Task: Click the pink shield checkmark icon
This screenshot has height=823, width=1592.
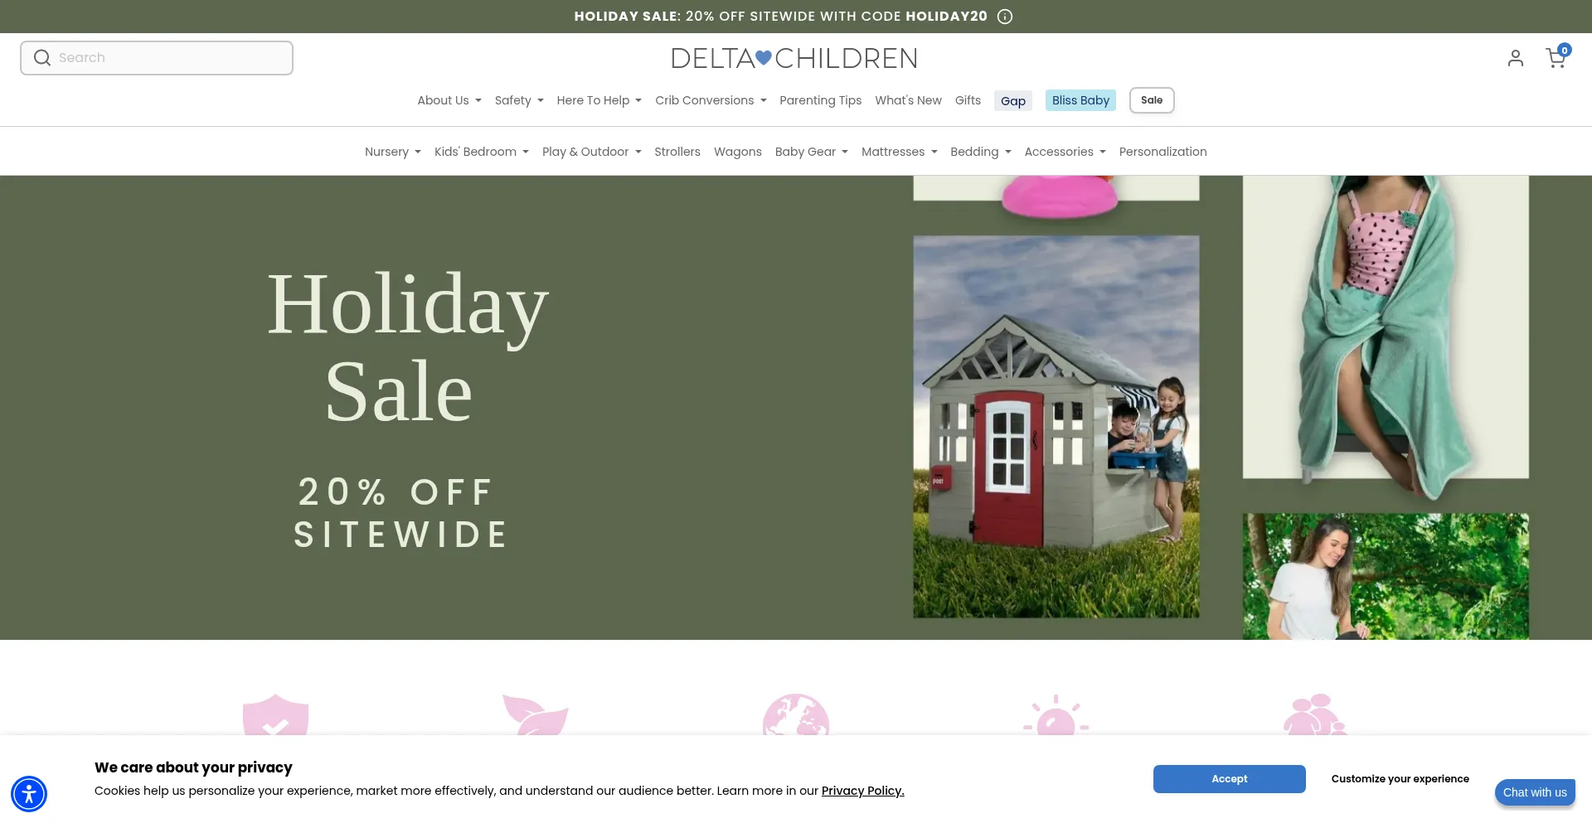Action: 275,714
